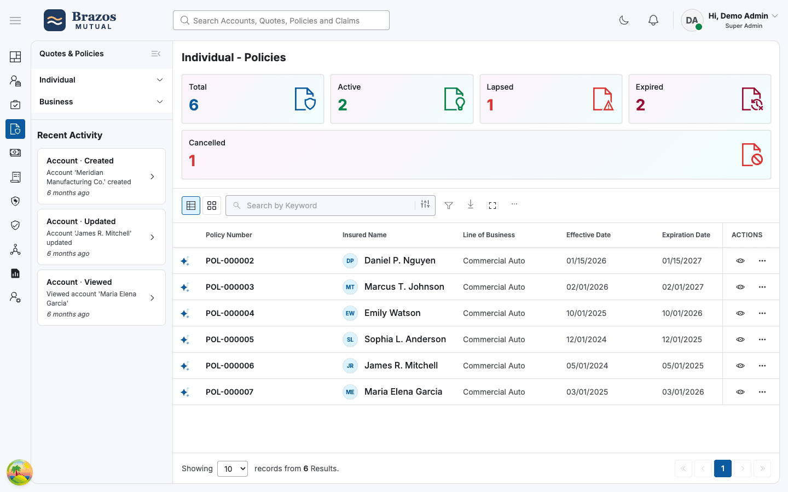788x492 pixels.
Task: Click the AI sparkle icon for POL-000002
Action: click(185, 261)
